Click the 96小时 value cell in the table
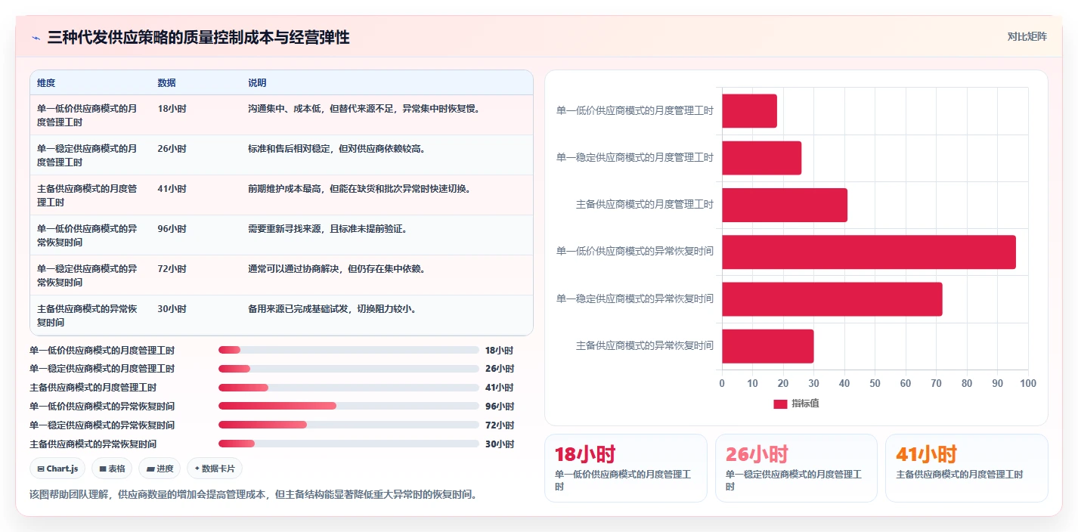 pos(172,229)
